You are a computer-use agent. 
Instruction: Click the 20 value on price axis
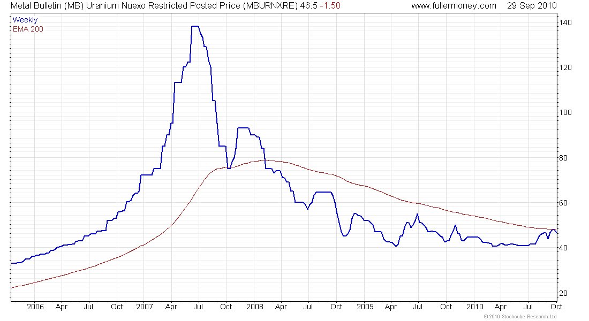563,293
